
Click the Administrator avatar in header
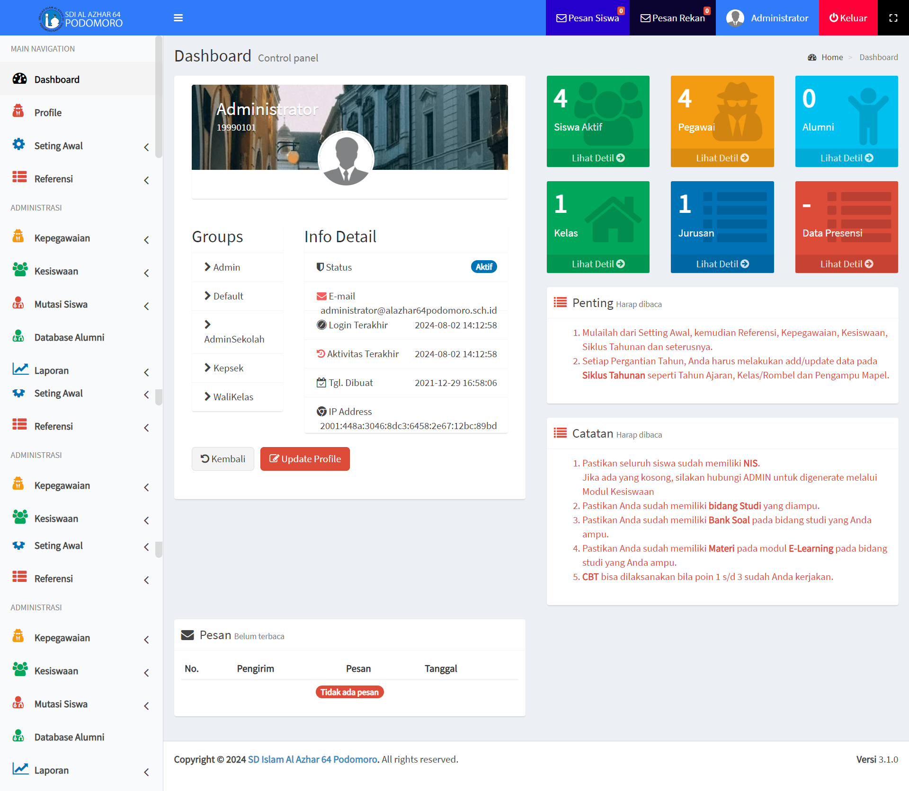tap(735, 18)
